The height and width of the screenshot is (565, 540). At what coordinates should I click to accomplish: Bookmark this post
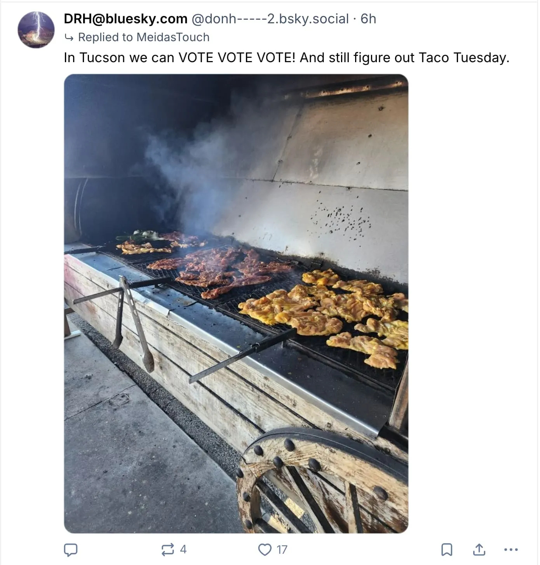tap(447, 549)
